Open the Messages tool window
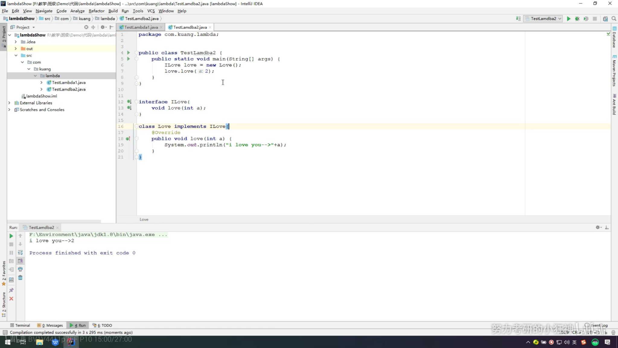The image size is (618, 348). tap(50, 325)
